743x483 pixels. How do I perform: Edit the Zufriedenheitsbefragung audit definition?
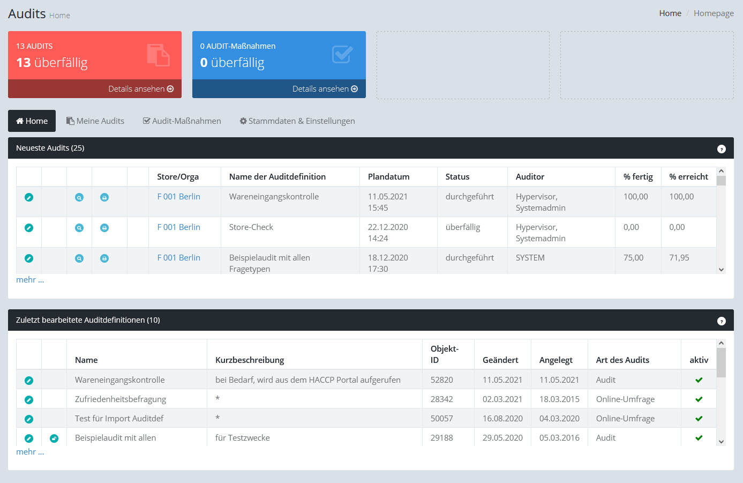click(x=29, y=400)
